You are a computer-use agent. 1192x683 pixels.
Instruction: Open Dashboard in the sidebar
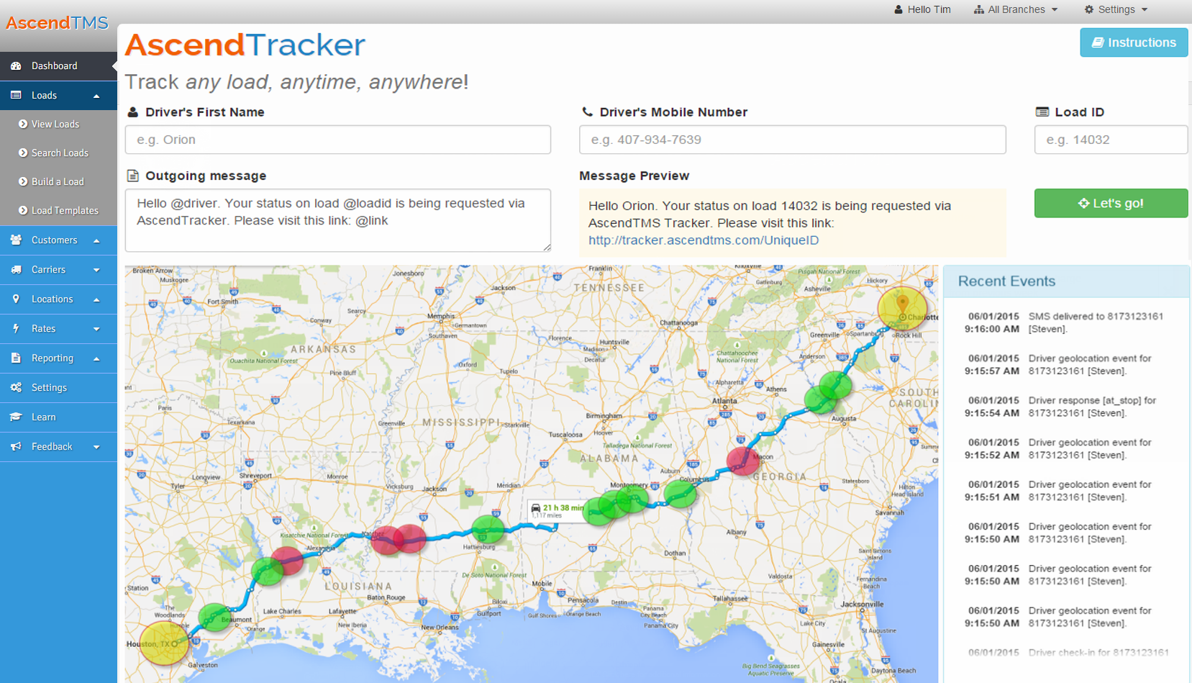point(58,66)
